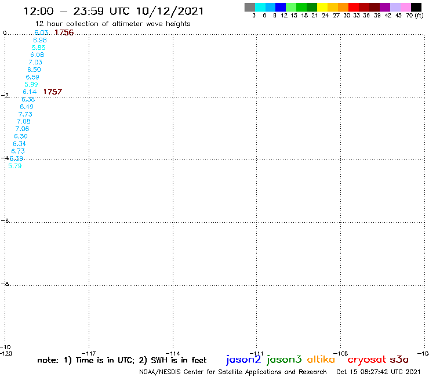This screenshot has width=429, height=377.
Task: Click the dark red s3a legend label
Action: click(399, 360)
